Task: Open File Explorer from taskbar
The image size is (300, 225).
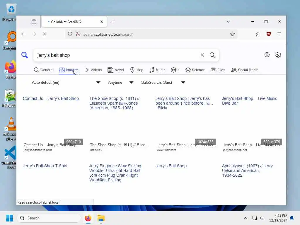Action: [x=101, y=218]
